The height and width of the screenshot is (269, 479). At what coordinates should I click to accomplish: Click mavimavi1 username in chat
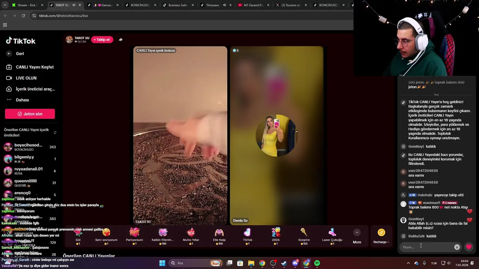[431, 203]
